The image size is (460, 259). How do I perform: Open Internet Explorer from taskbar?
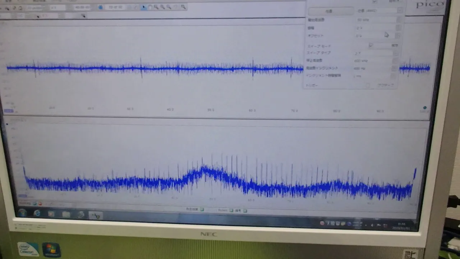coord(37,213)
